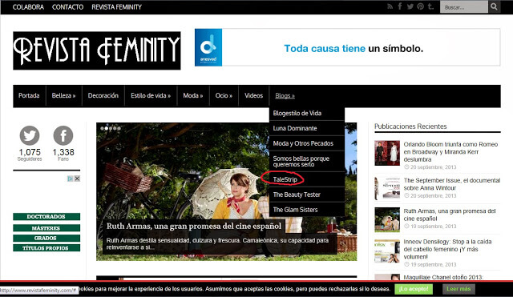
Task: Open Orlando Bloom article thumbnail
Action: pyautogui.click(x=387, y=153)
